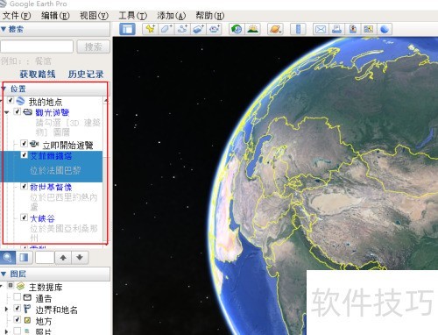This screenshot has height=335, width=438.
Task: Add a placemark with pushpin icon
Action: pyautogui.click(x=150, y=29)
